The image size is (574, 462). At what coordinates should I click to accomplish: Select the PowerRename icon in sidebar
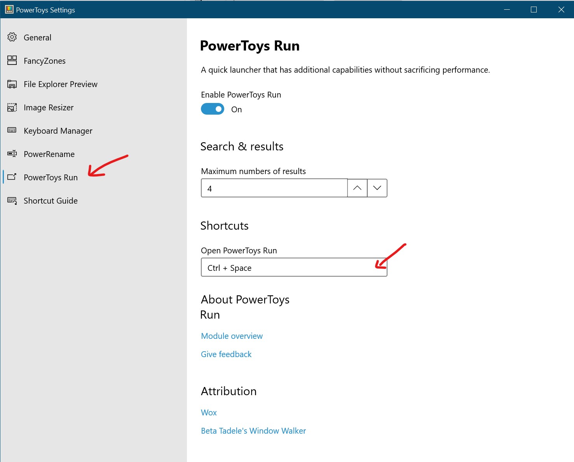pyautogui.click(x=12, y=154)
